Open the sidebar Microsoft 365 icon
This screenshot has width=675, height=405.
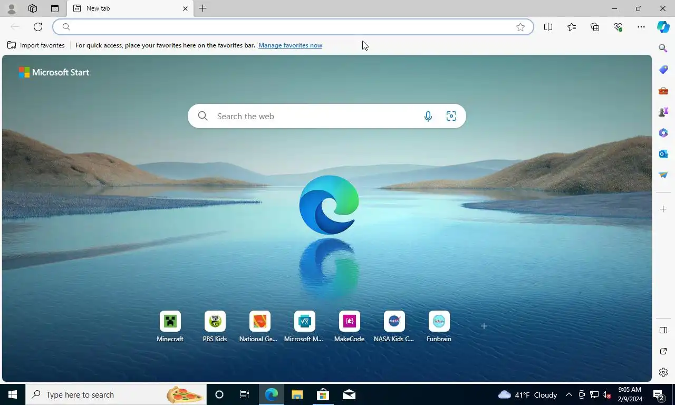click(663, 133)
